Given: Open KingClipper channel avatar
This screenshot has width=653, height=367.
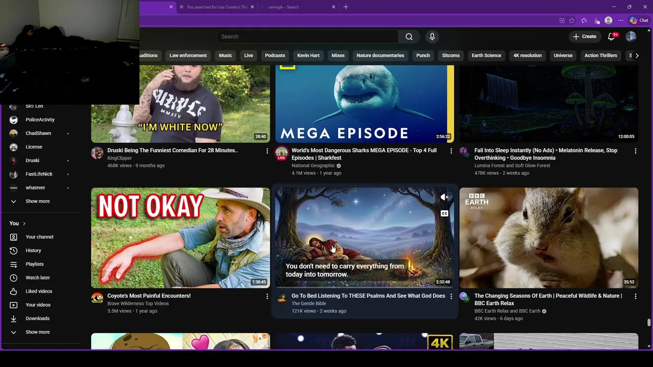Looking at the screenshot, I should point(97,153).
